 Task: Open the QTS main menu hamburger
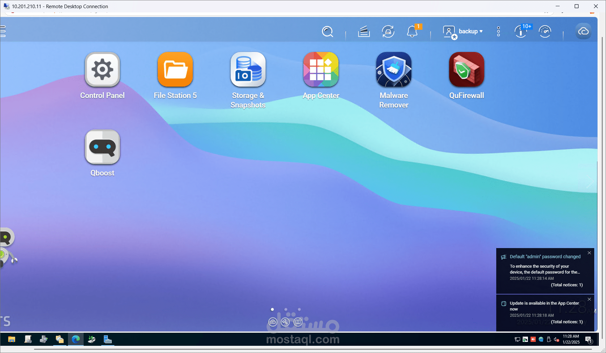tap(3, 31)
